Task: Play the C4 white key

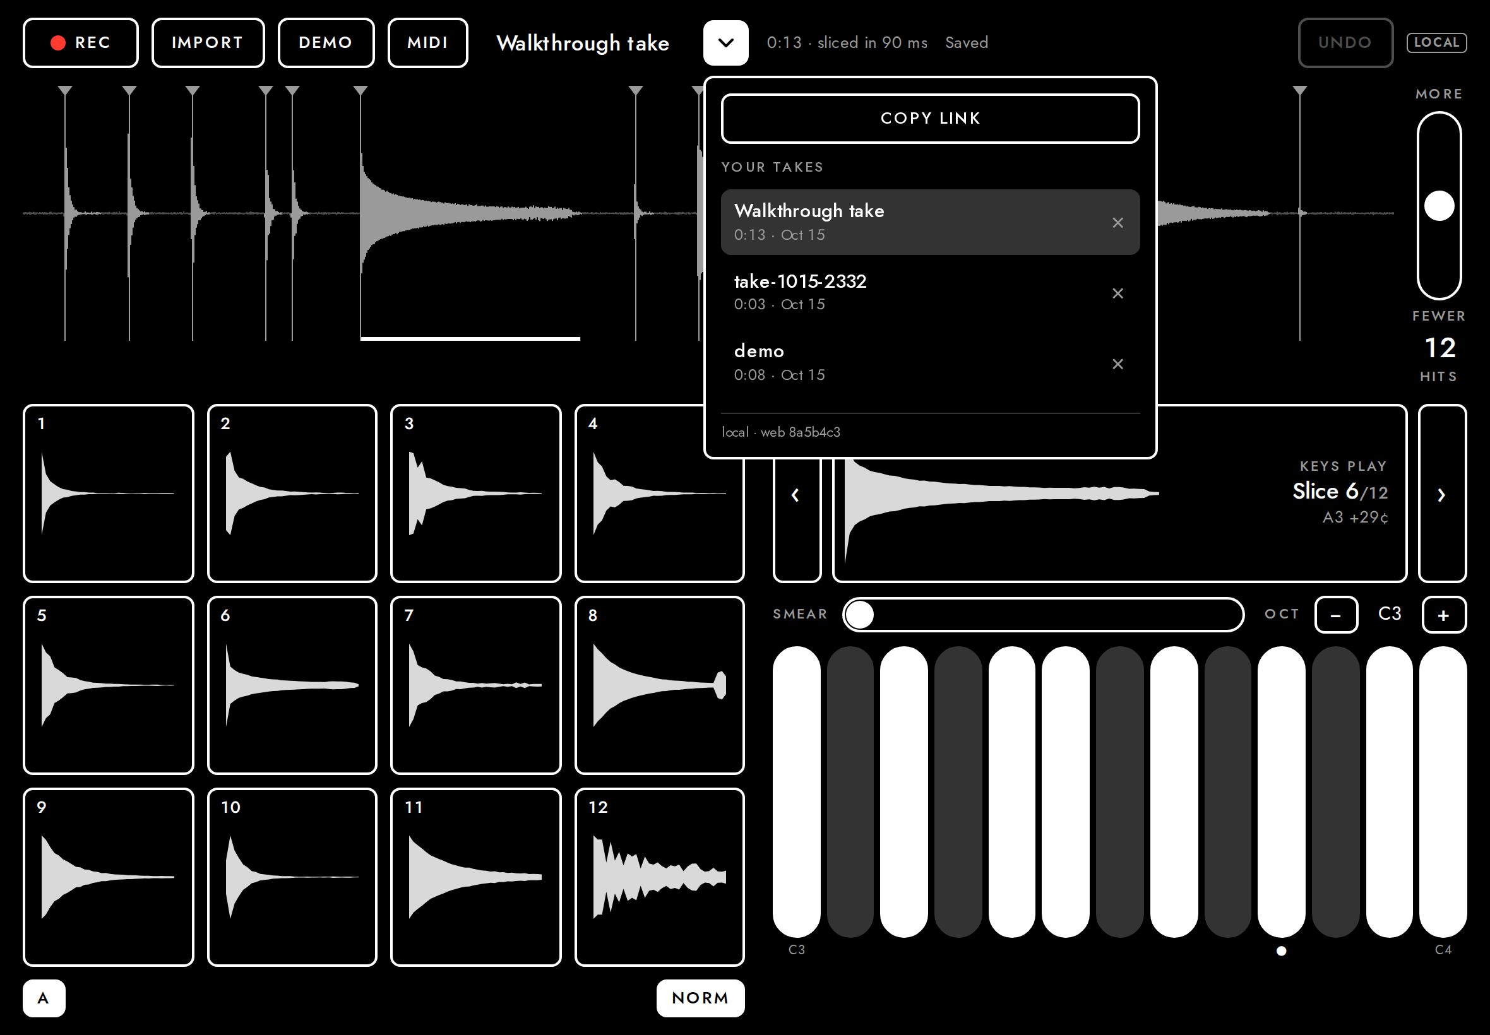Action: (x=1443, y=792)
